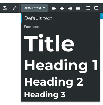Open the Default text style dropdown

[x=34, y=8]
